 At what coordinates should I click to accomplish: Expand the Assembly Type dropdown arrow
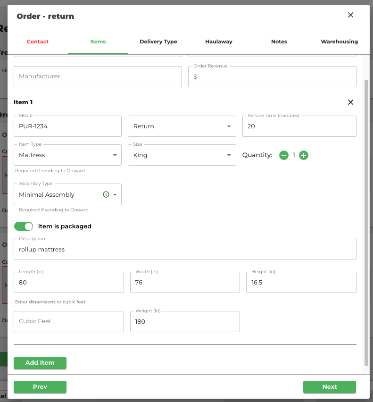point(115,195)
